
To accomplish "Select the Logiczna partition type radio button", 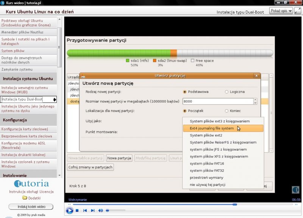I will 227,92.
